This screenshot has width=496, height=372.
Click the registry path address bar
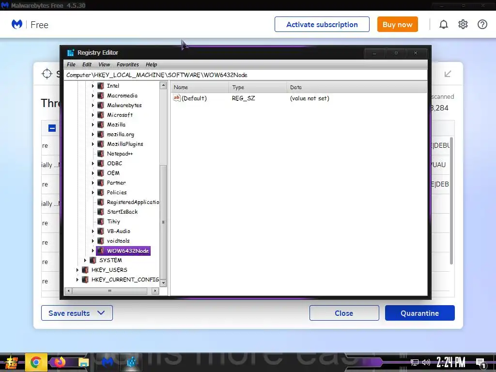tap(246, 75)
